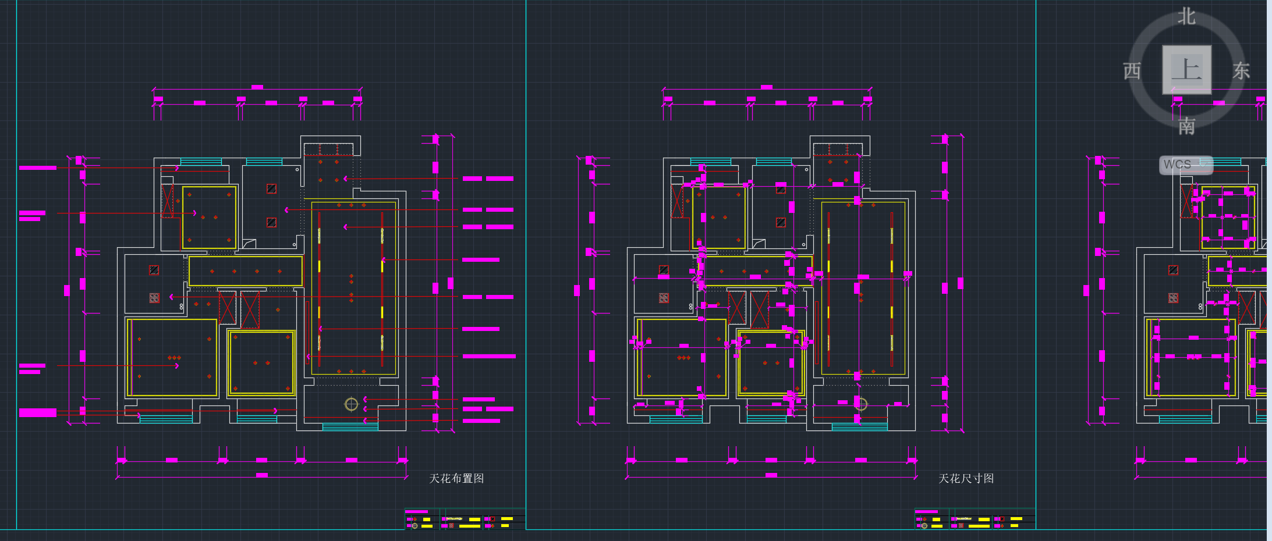This screenshot has width=1272, height=541.
Task: Pick the red crossed-box shaft beside top-left room
Action: [x=167, y=201]
